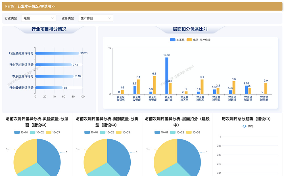Toggle 本系统 legend in 层面扣分优劣比对 chart
This screenshot has height=176, width=284.
click(x=177, y=40)
